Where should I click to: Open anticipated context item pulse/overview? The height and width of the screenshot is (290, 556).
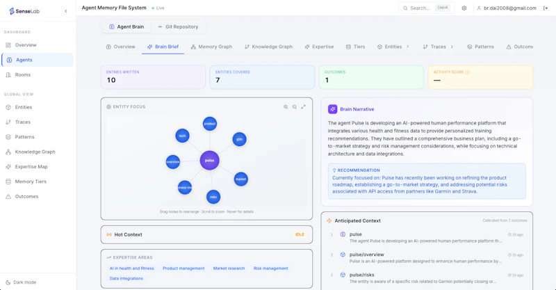(427, 258)
